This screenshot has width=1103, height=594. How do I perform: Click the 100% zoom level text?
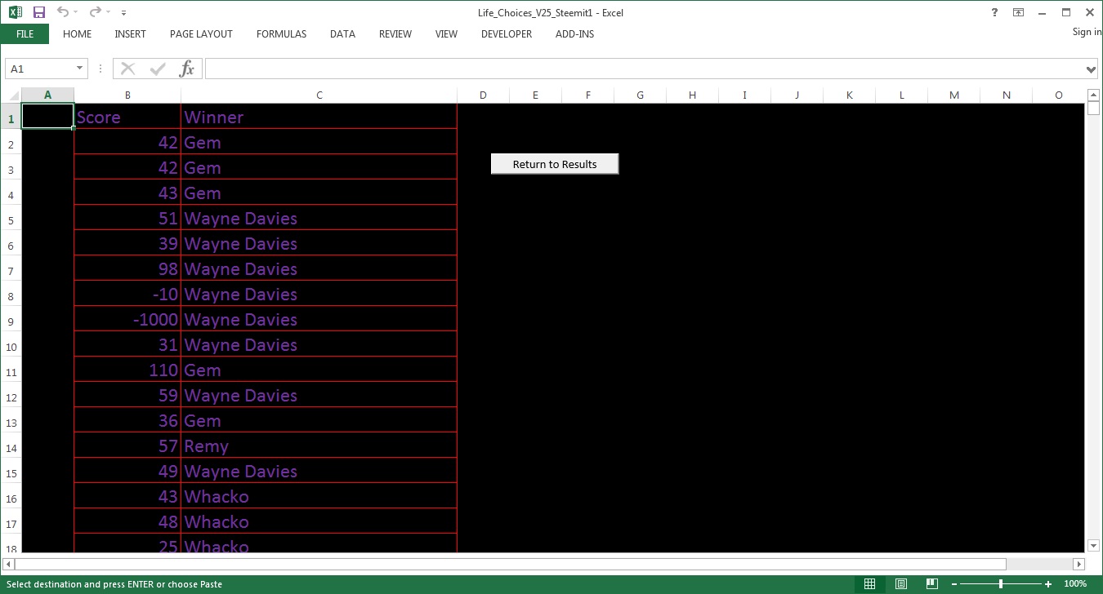click(x=1075, y=584)
